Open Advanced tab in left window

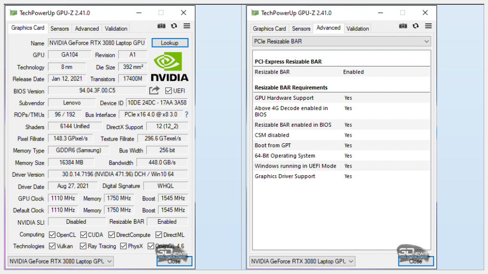click(87, 28)
